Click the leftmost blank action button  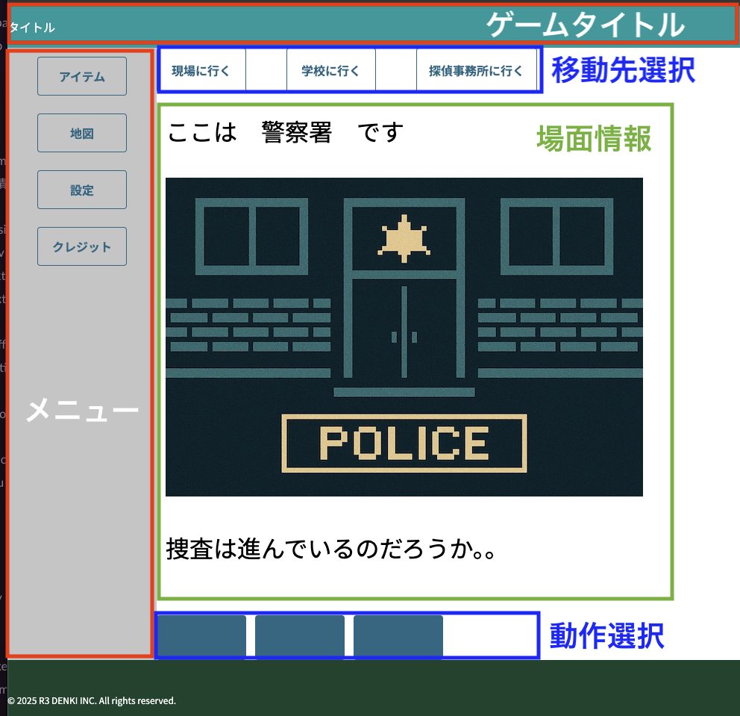202,636
